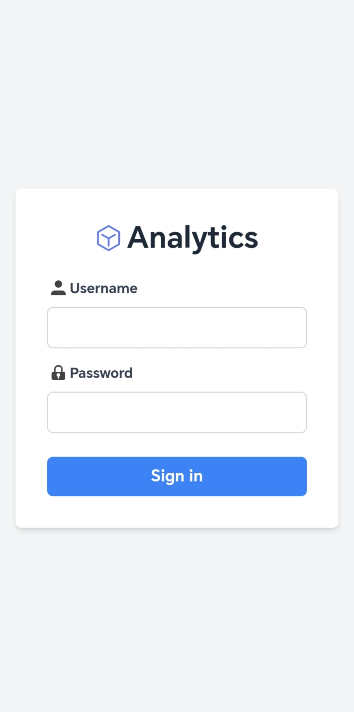This screenshot has width=354, height=712.
Task: Click the padlock icon beside Password
Action: (58, 373)
